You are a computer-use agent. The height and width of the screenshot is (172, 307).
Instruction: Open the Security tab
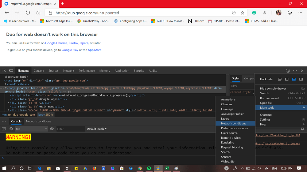click(x=139, y=71)
